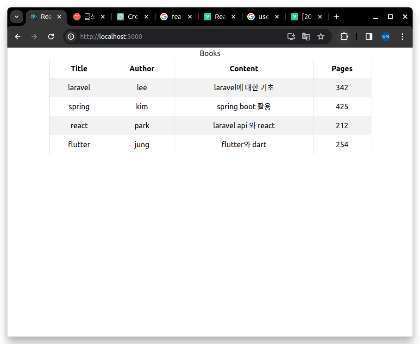Expand the tab search dropdown

click(17, 17)
